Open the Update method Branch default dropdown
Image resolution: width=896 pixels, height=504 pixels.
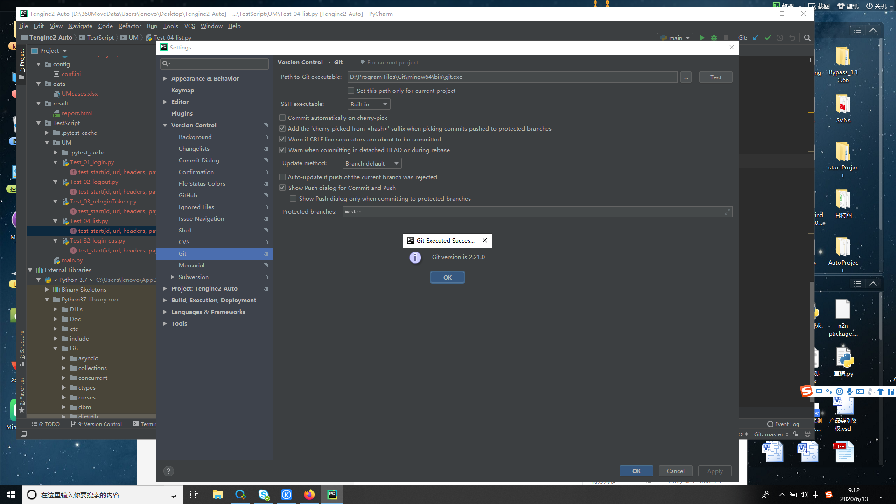(x=372, y=164)
